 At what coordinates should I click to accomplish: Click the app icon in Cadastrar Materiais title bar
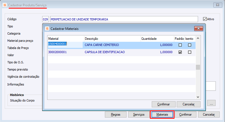(47, 28)
